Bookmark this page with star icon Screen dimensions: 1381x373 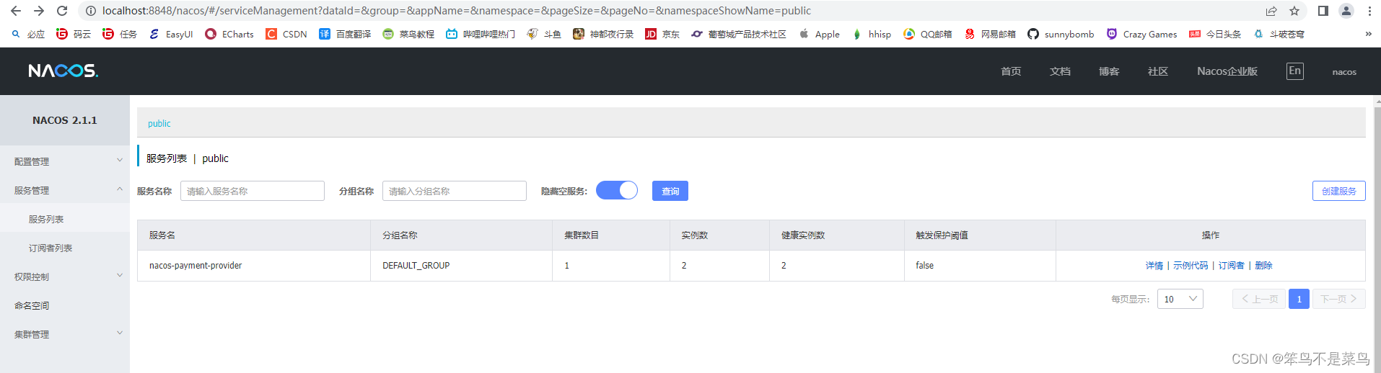click(x=1294, y=11)
